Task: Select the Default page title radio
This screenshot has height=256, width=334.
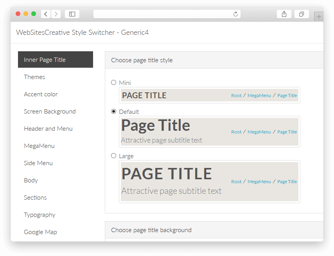Action: 113,112
